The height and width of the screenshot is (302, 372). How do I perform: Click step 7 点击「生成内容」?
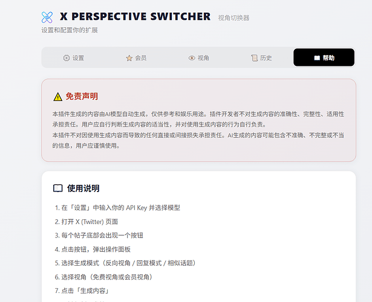click(82, 291)
